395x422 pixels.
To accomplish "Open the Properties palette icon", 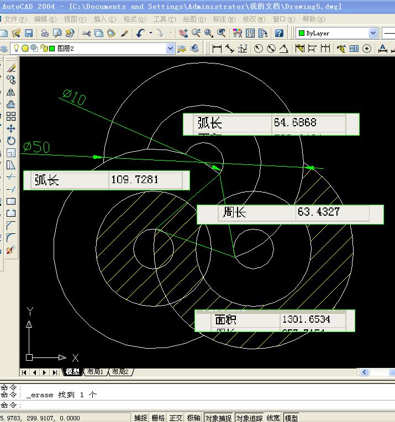I will pyautogui.click(x=238, y=33).
